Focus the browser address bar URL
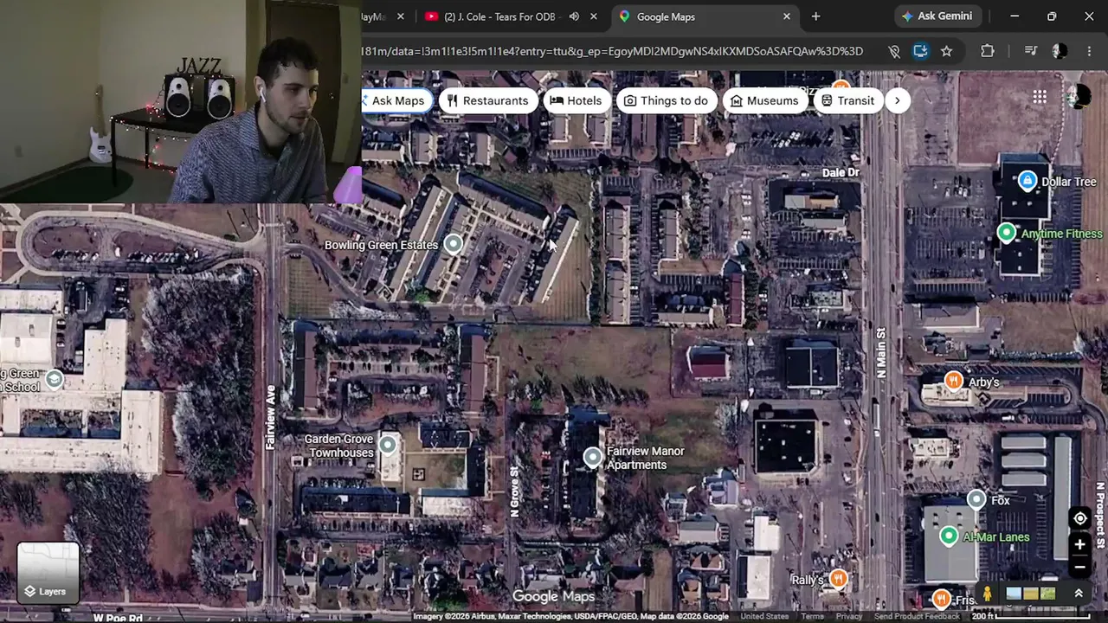The width and height of the screenshot is (1108, 623). coord(614,51)
